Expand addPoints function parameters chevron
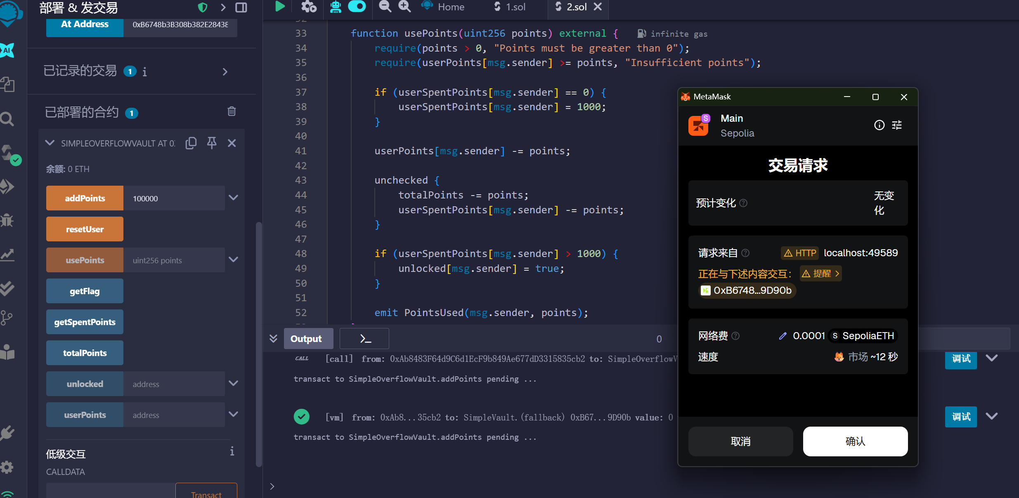This screenshot has width=1019, height=498. [234, 198]
